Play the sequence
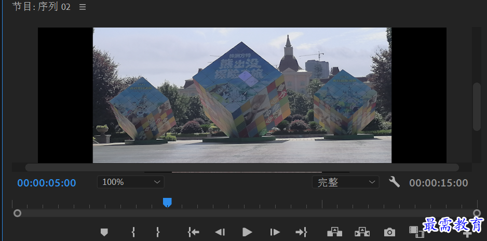This screenshot has height=241, width=487. tap(247, 232)
